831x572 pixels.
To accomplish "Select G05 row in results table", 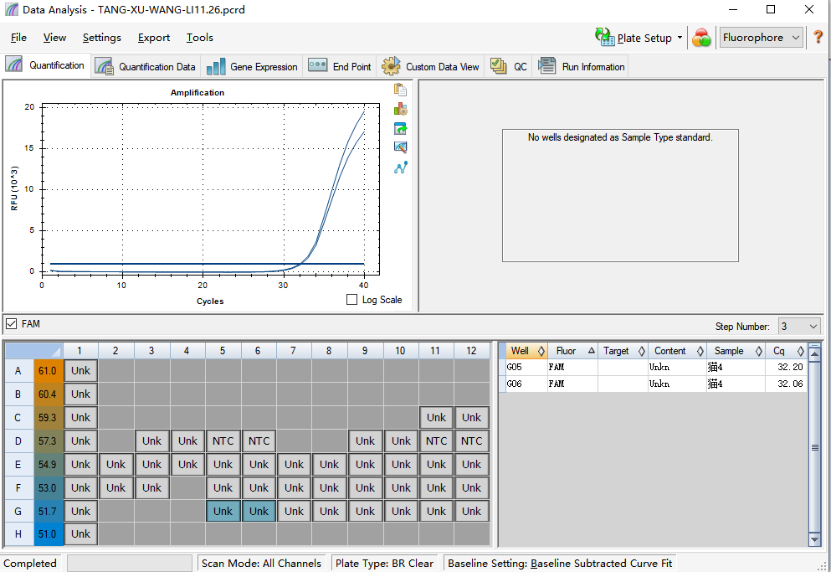I will 653,367.
